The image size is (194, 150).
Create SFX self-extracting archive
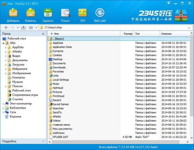(x=82, y=13)
